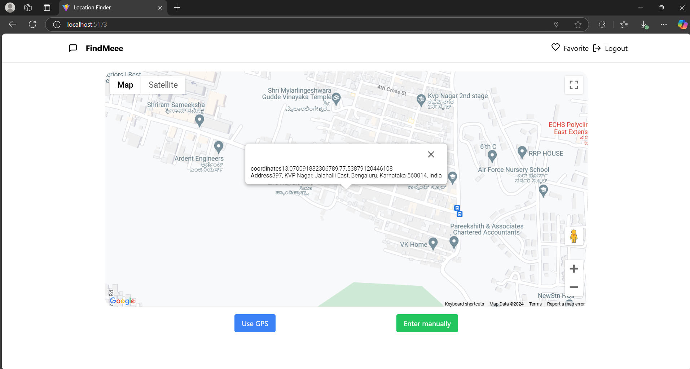Click the Favorite heart icon

coord(555,47)
